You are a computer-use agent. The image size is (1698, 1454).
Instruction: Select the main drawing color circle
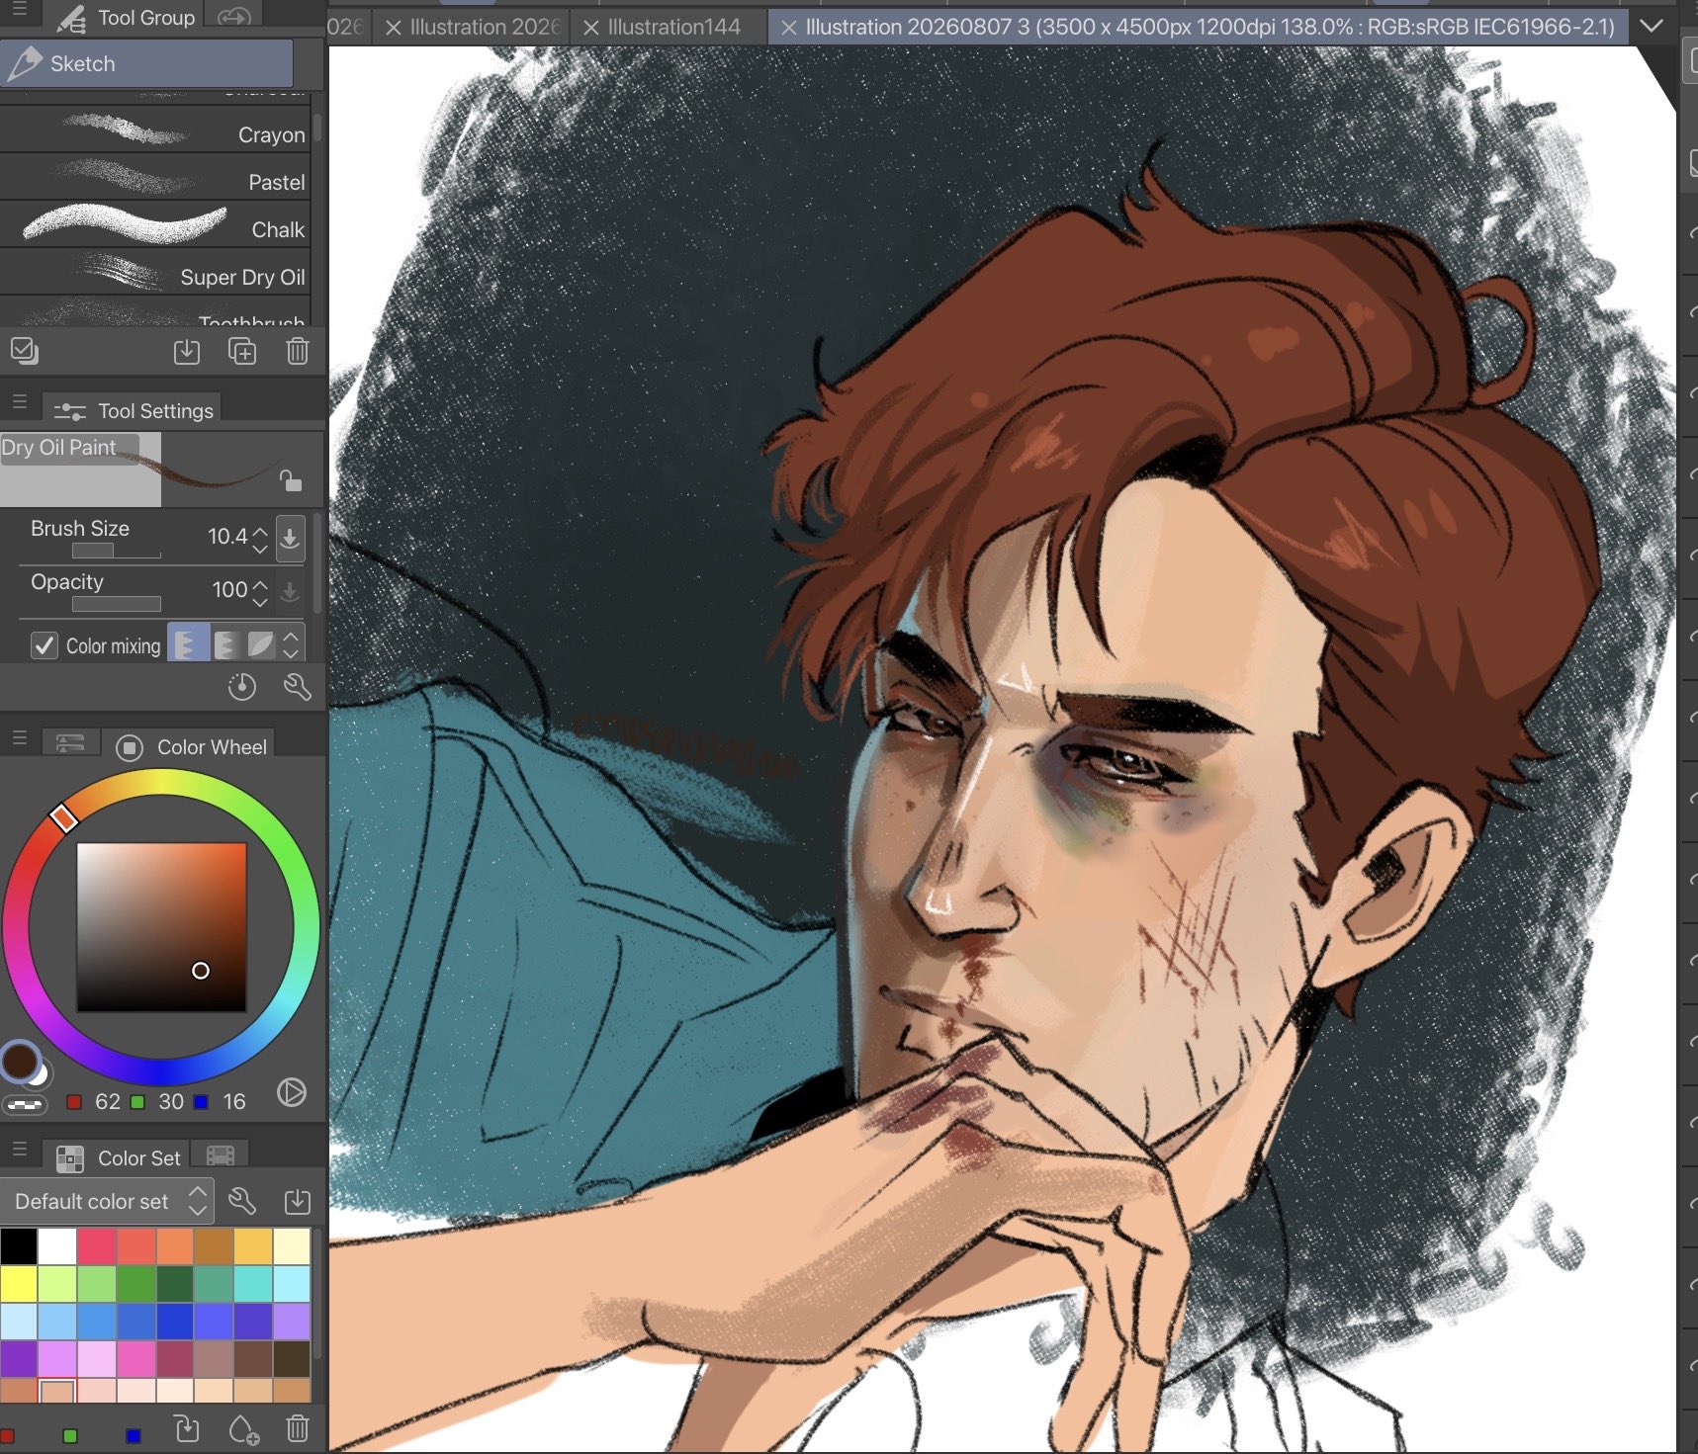pos(20,1061)
